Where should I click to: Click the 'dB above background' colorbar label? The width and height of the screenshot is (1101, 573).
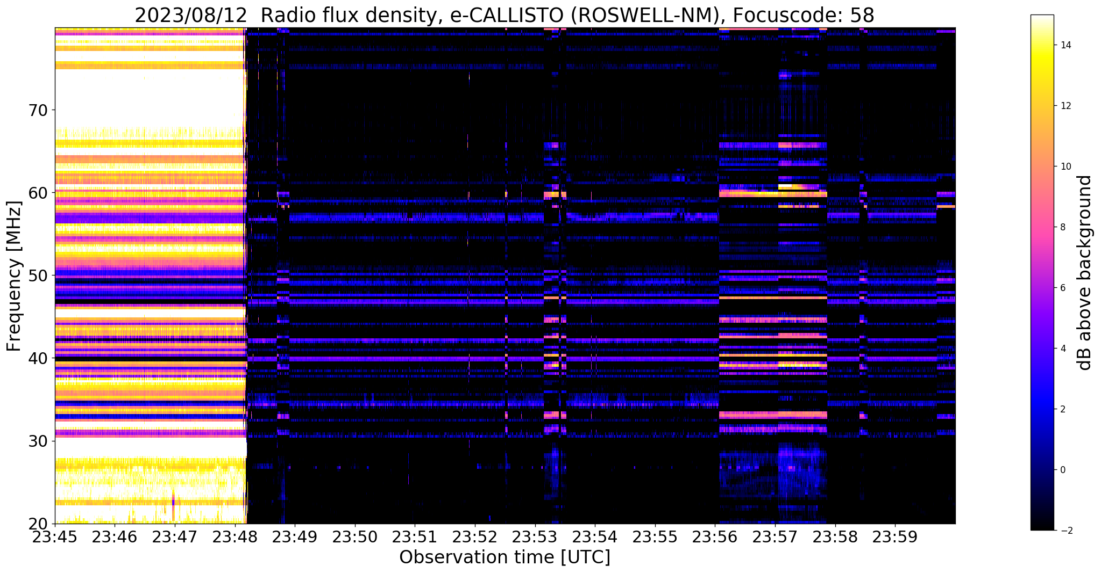point(1085,273)
